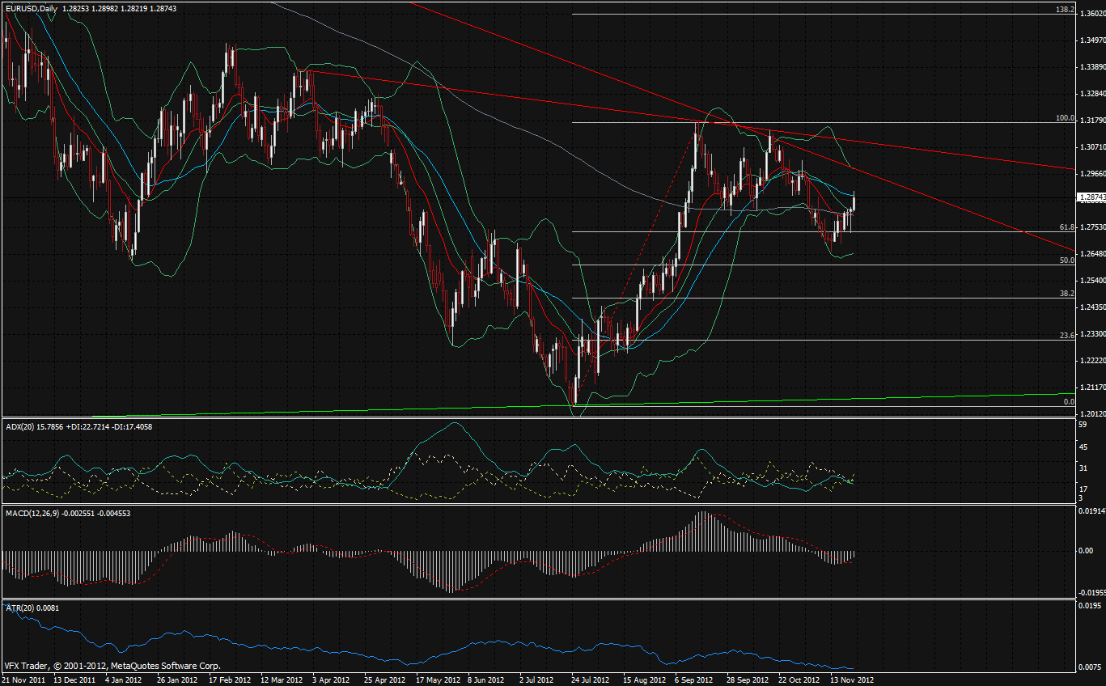
Task: Click the 23.6 Fibonacci retracement label
Action: 1066,335
